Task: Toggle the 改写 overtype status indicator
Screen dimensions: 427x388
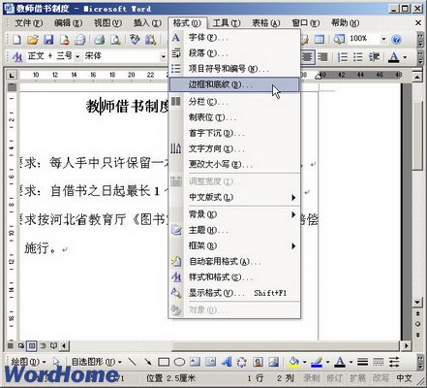Action: coord(381,378)
